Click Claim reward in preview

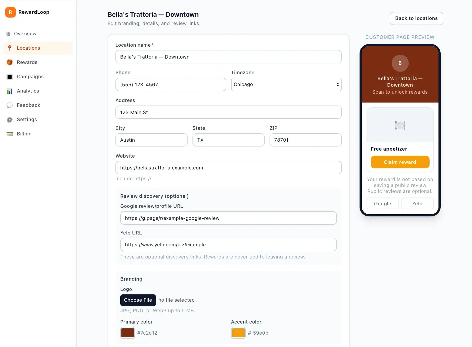[400, 162]
